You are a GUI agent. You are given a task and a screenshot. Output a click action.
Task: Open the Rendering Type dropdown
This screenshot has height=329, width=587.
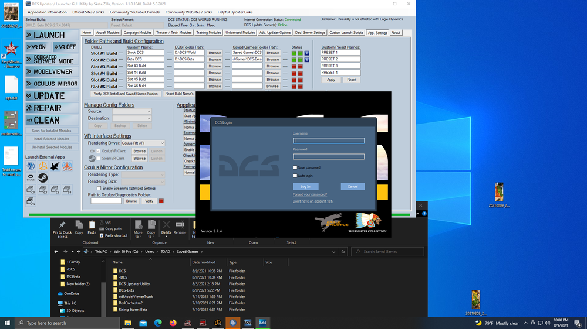tap(143, 174)
